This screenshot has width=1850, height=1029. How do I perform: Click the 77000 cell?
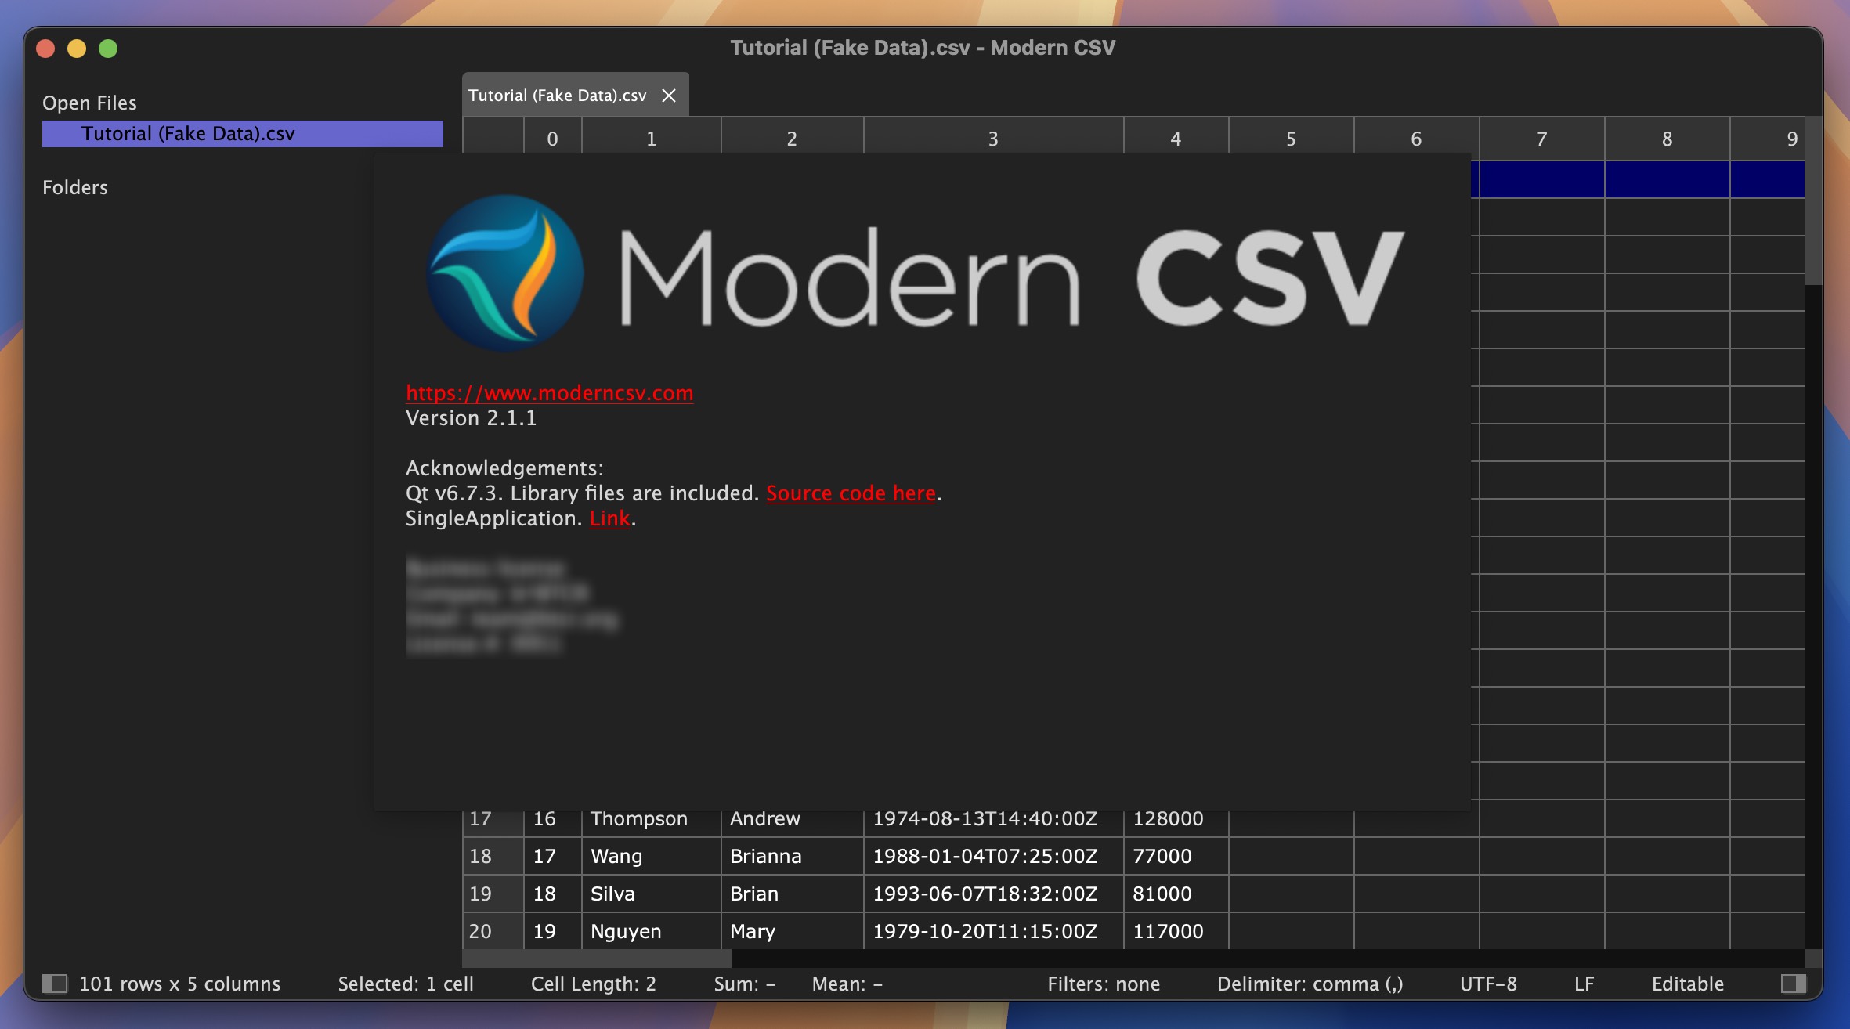click(x=1176, y=856)
